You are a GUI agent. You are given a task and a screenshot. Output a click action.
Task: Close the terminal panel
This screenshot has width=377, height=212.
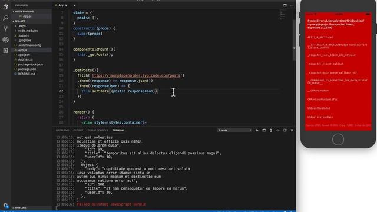292,130
